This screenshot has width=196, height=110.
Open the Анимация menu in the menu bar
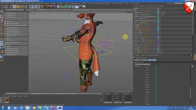click(x=46, y=3)
